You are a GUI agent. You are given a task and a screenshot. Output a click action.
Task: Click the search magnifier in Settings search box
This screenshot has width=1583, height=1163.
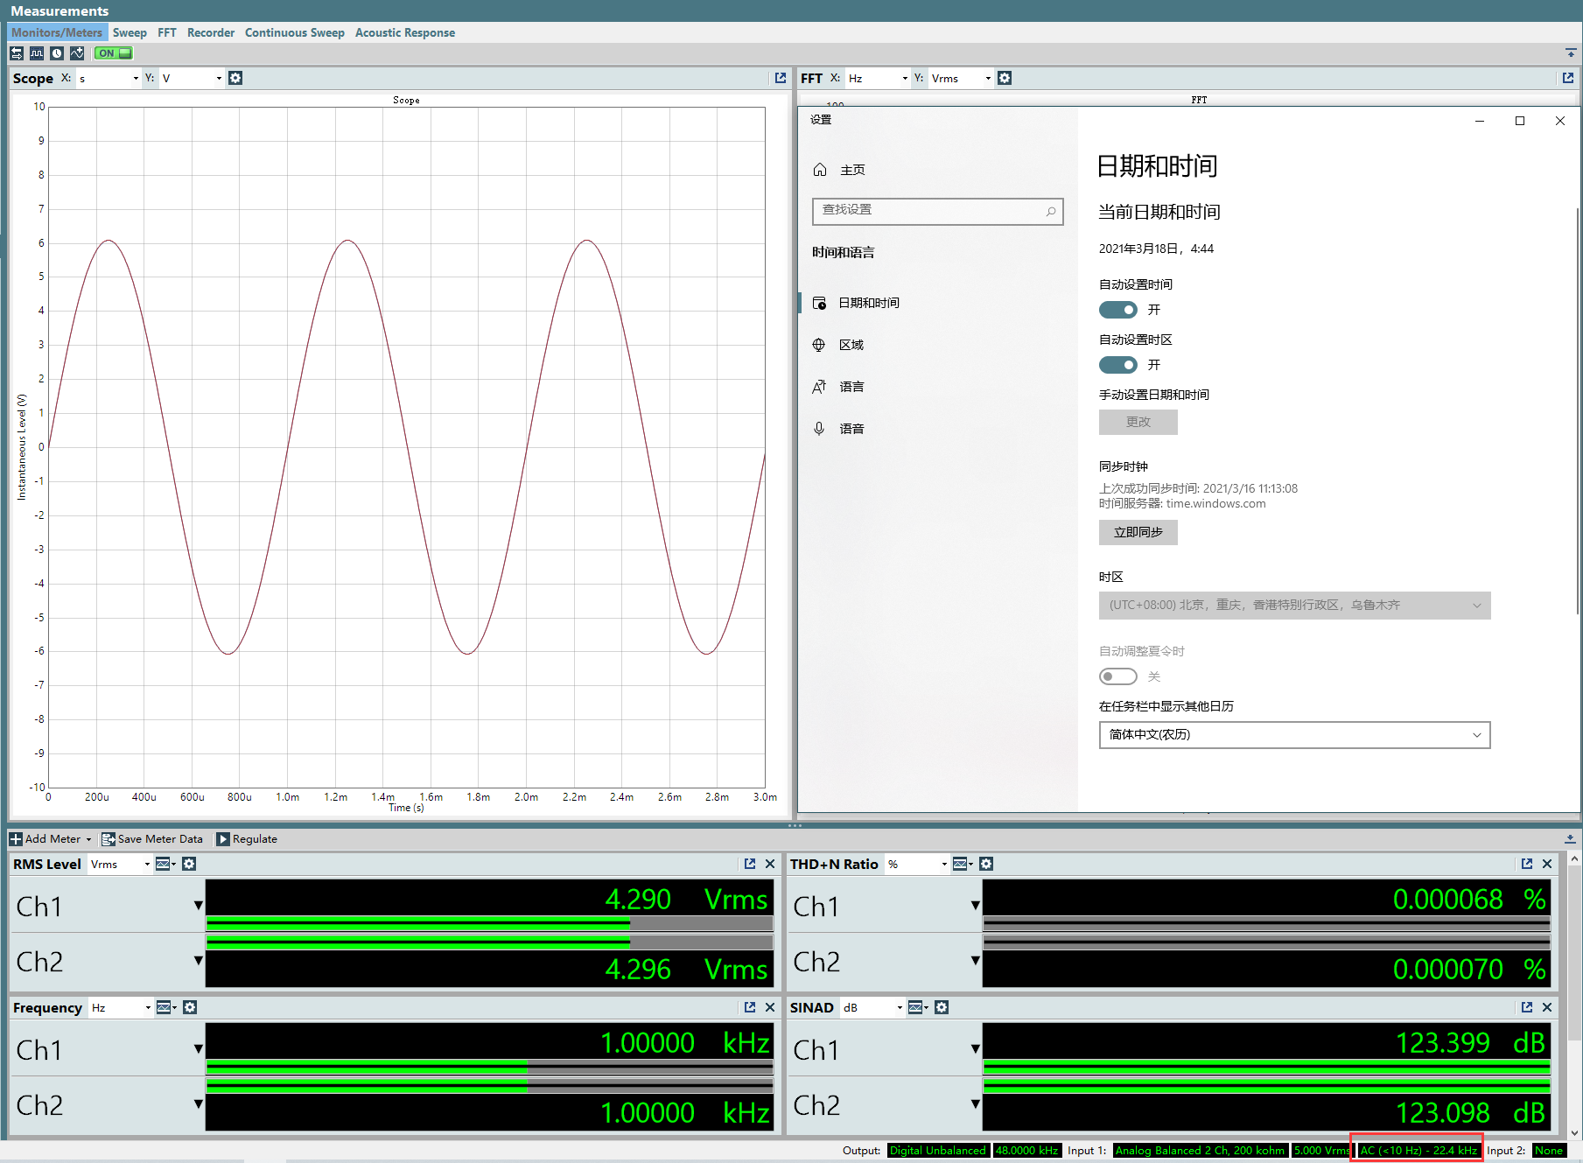(1051, 211)
